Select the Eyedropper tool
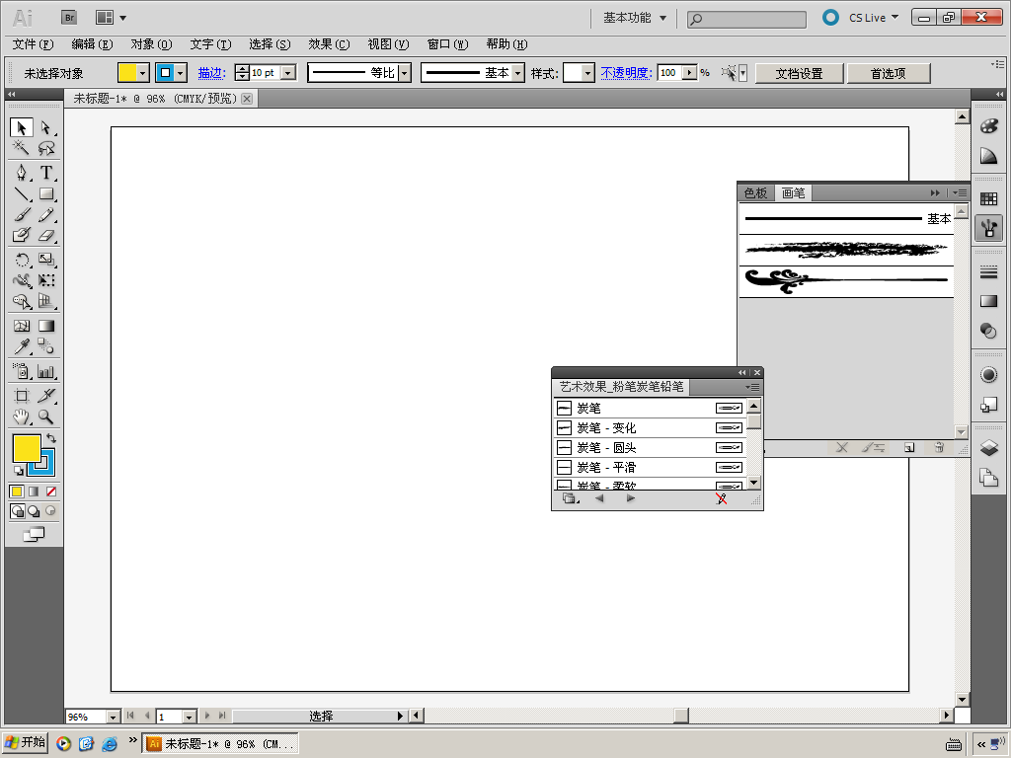Viewport: 1011px width, 758px height. (22, 346)
